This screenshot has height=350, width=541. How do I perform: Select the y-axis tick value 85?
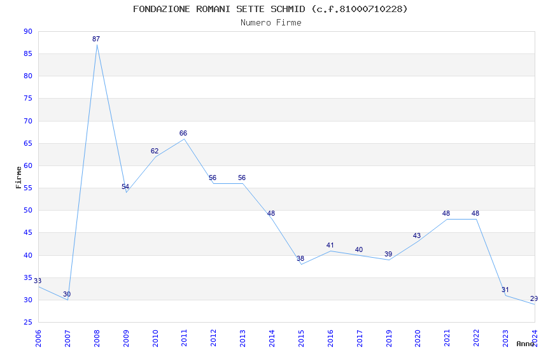coord(28,54)
